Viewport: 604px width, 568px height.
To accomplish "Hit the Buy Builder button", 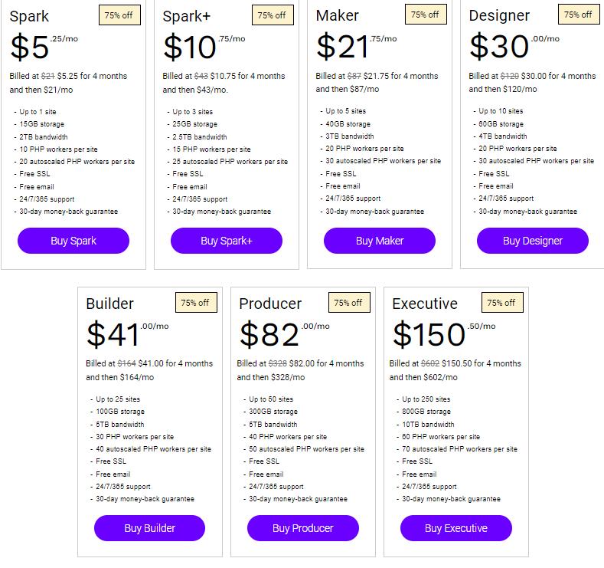I will (x=150, y=528).
